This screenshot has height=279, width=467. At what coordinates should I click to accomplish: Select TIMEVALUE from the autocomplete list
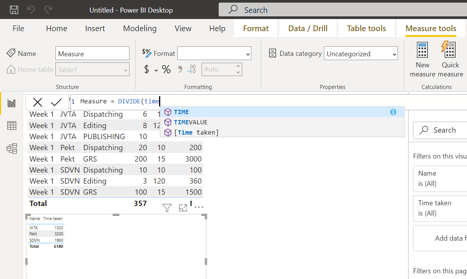click(x=282, y=122)
